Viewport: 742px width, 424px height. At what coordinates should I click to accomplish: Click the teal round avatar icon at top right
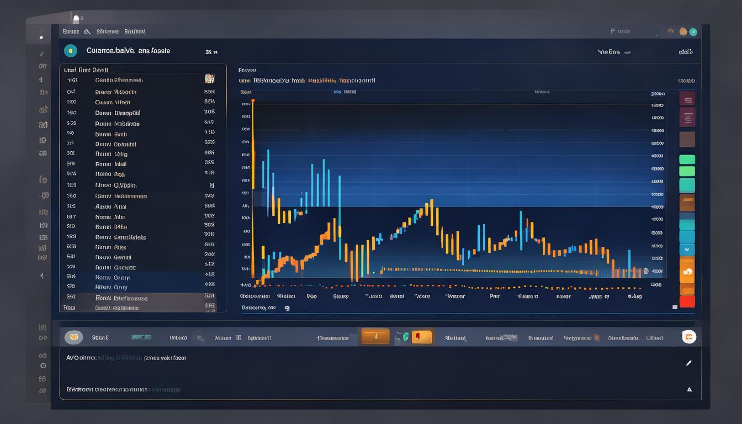click(693, 32)
